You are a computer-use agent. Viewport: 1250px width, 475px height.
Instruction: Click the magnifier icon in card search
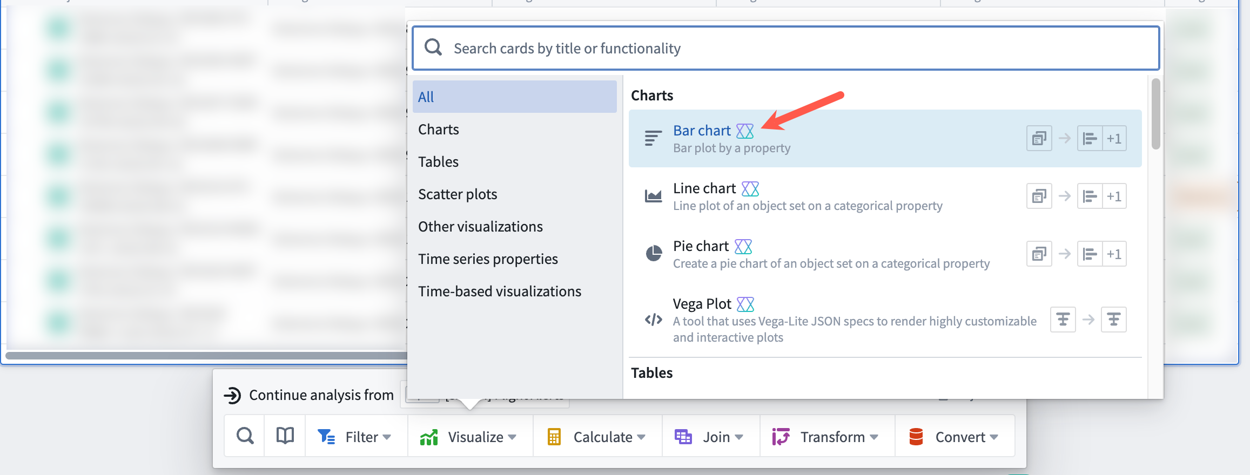pyautogui.click(x=433, y=47)
